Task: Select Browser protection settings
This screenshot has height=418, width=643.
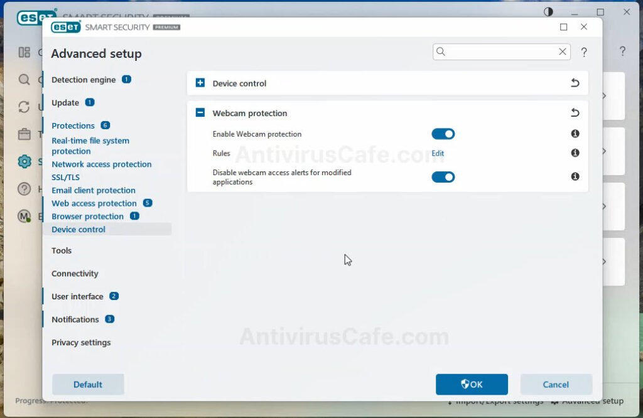Action: [x=87, y=217]
